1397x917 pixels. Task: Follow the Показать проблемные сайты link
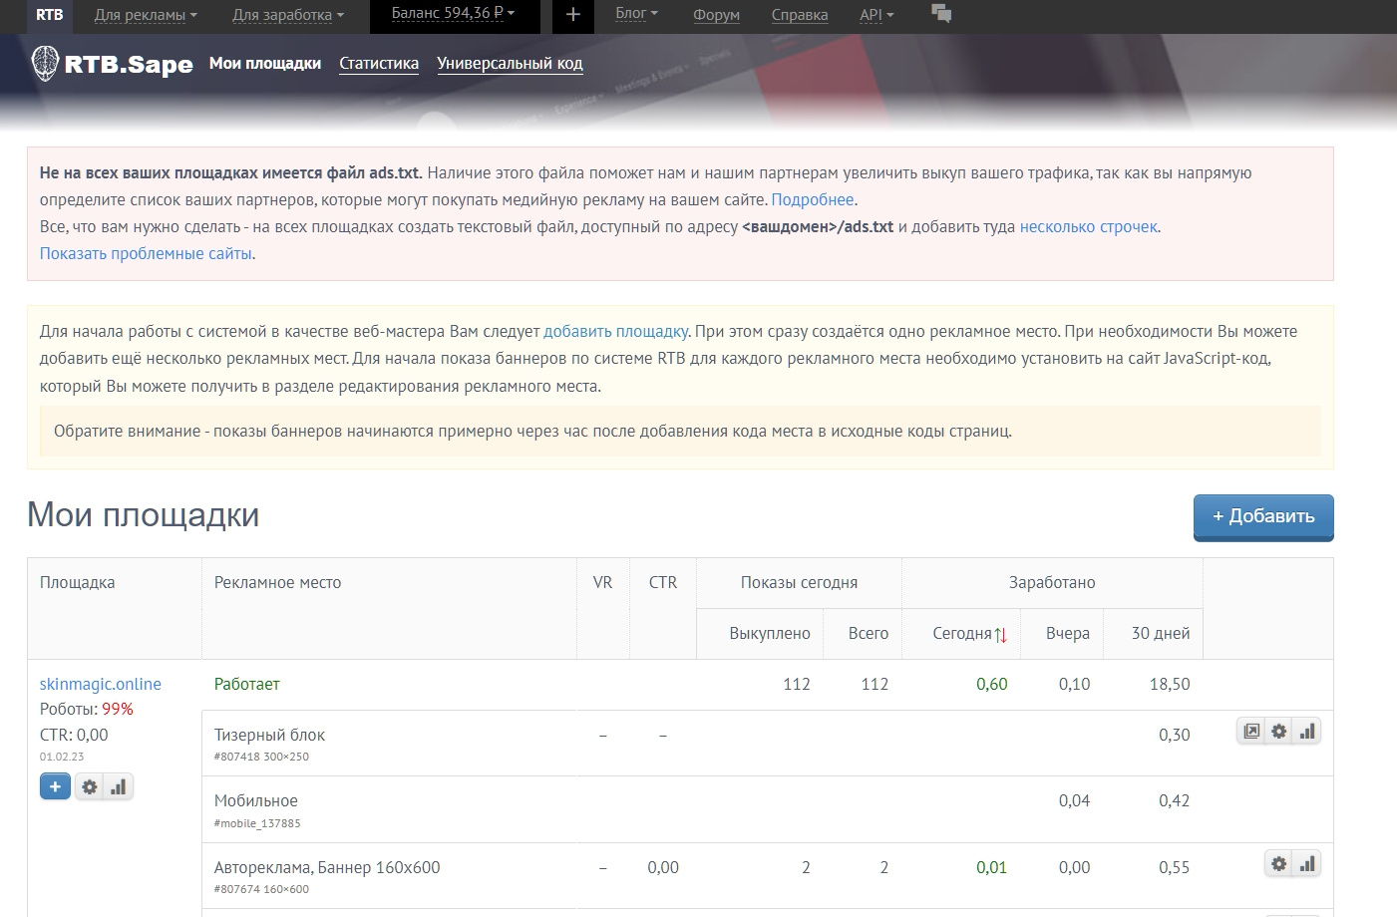pyautogui.click(x=146, y=254)
